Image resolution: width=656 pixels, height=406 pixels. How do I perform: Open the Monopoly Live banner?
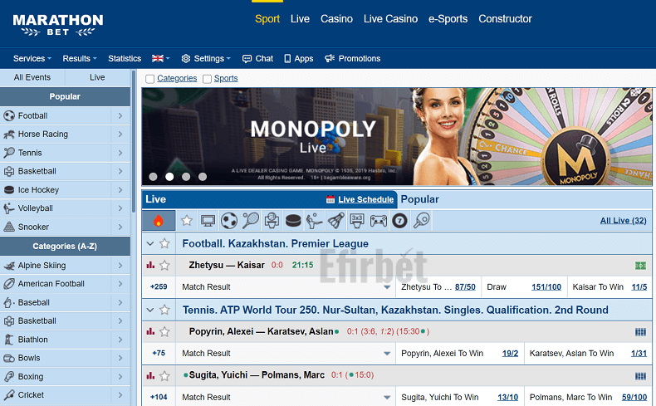[x=397, y=136]
